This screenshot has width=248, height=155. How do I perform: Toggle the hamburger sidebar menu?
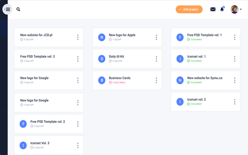click(7, 9)
